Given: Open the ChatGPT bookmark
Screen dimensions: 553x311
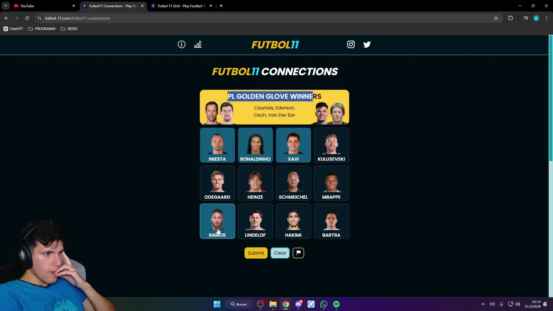Looking at the screenshot, I should [x=13, y=29].
